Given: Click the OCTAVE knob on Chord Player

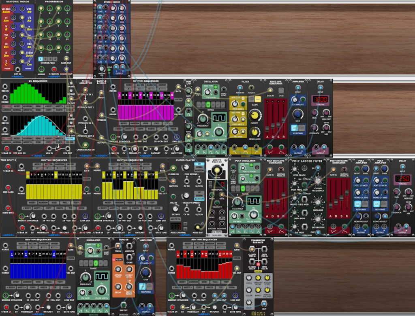Looking at the screenshot, I should coord(175,208).
